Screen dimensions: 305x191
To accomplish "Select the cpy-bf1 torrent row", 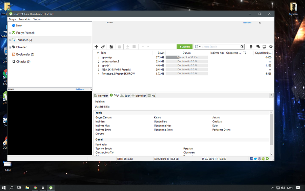I will coord(183,65).
